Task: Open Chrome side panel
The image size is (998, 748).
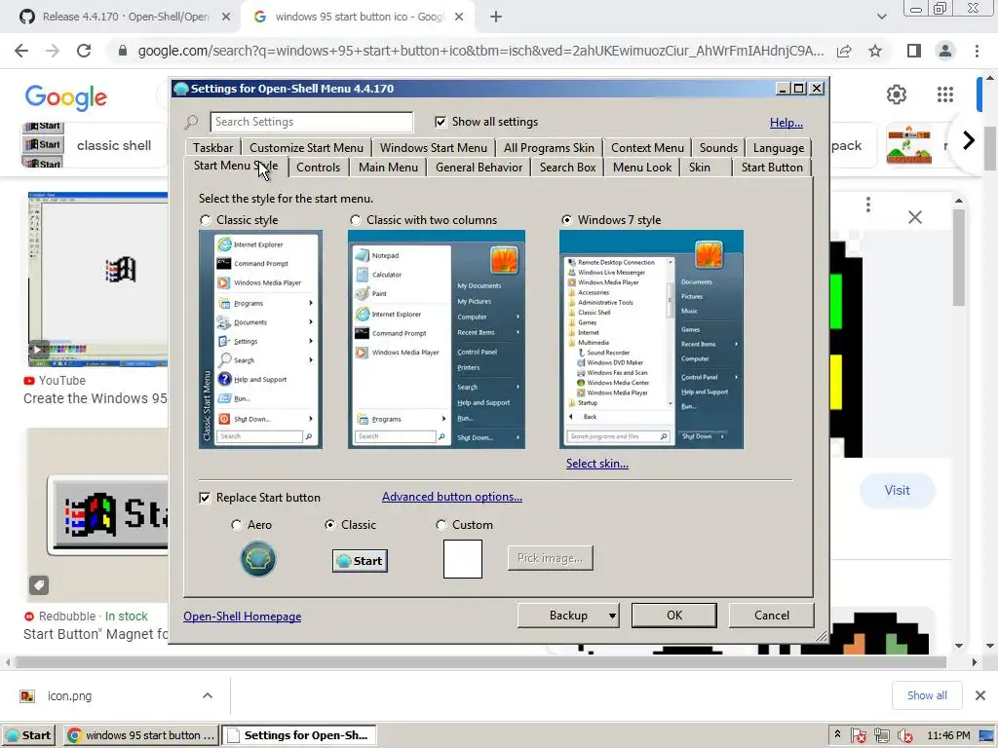Action: (x=913, y=51)
